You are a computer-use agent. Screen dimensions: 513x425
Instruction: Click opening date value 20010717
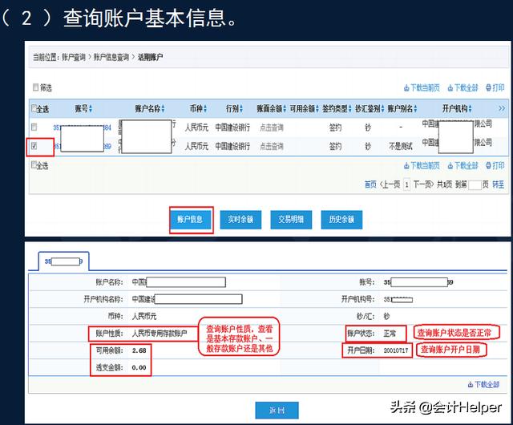396,350
